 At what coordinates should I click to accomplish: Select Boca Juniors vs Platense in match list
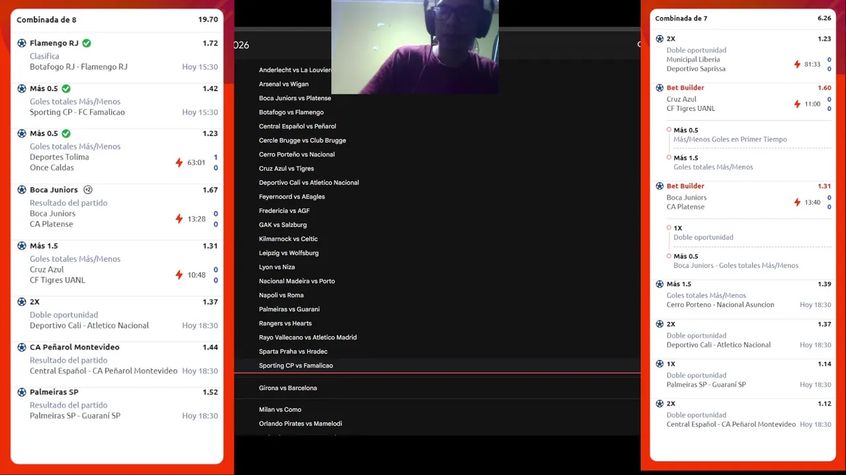pyautogui.click(x=295, y=98)
